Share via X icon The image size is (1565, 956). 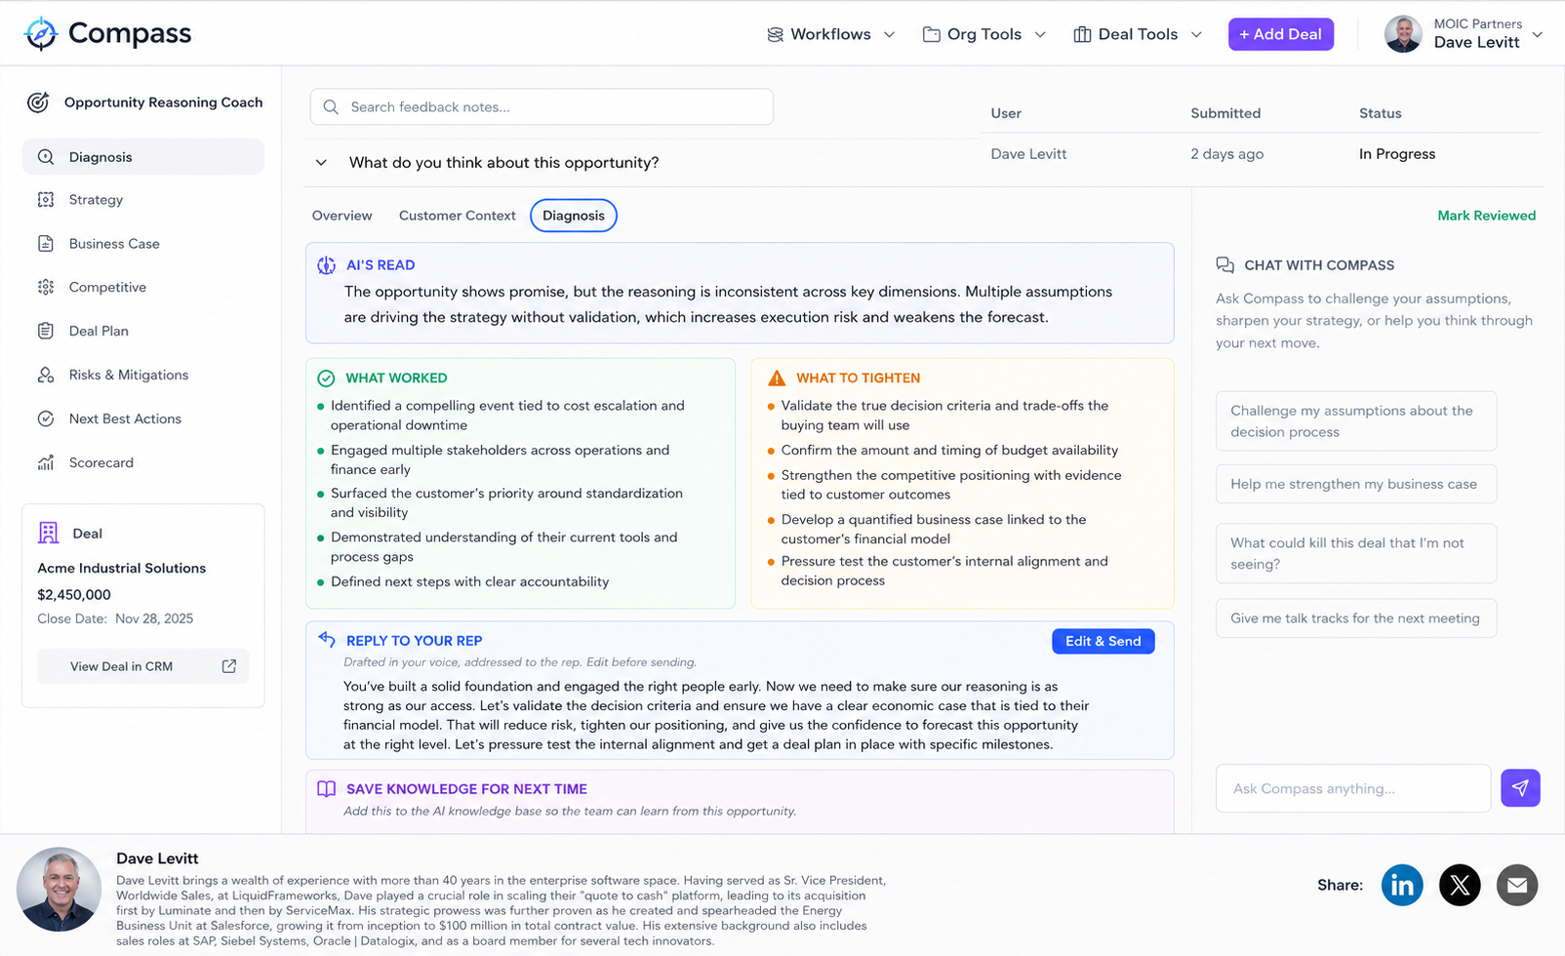1460,885
